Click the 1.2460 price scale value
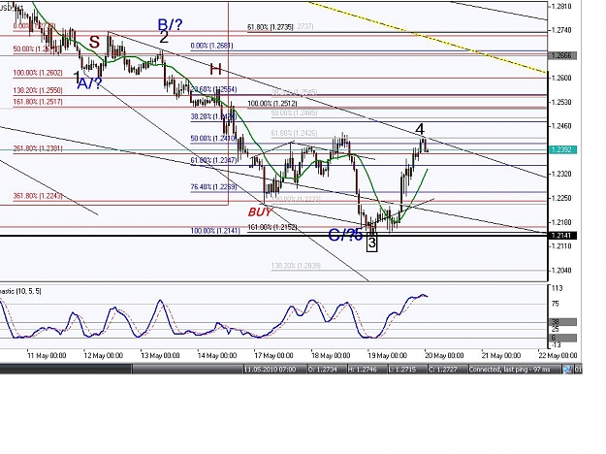The height and width of the screenshot is (454, 606). pyautogui.click(x=561, y=126)
